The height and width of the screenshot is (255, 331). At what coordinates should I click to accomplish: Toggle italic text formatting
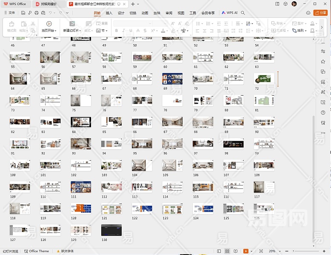[x=123, y=31]
